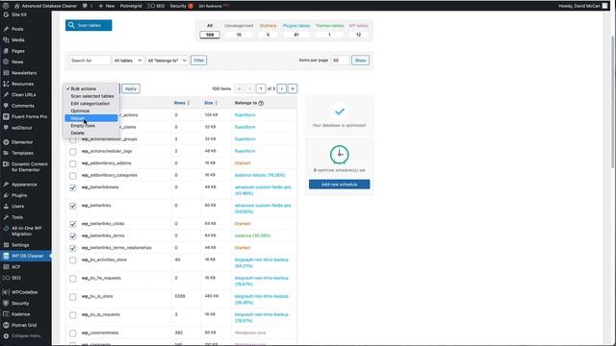Open the Plugins icon in sidebar
The image size is (616, 346).
[6, 195]
